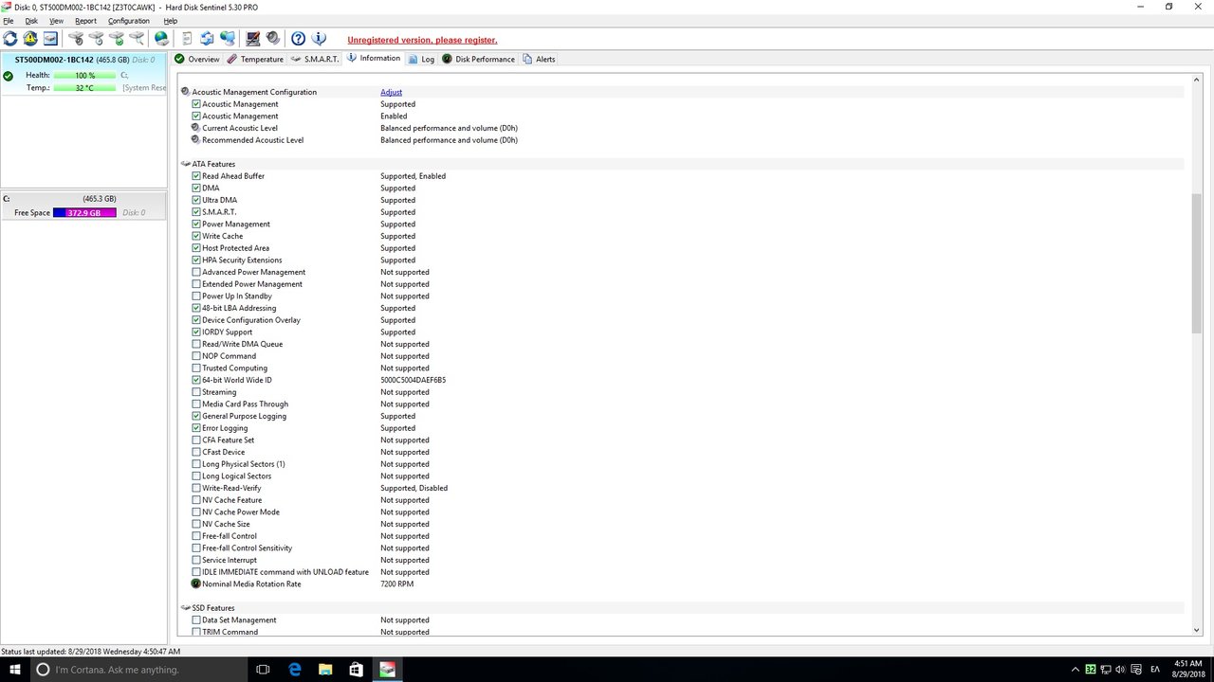Click the Temp 32 °C bar
Image resolution: width=1214 pixels, height=682 pixels.
[x=84, y=87]
